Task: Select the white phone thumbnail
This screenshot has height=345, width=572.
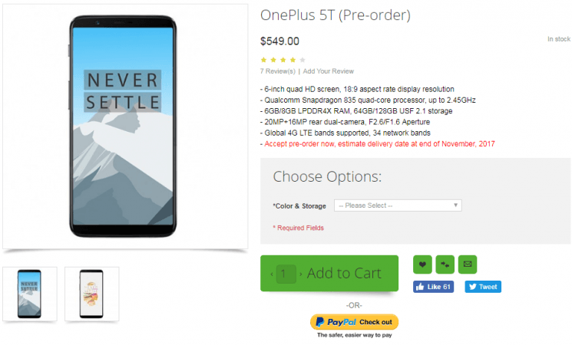Action: (x=92, y=294)
